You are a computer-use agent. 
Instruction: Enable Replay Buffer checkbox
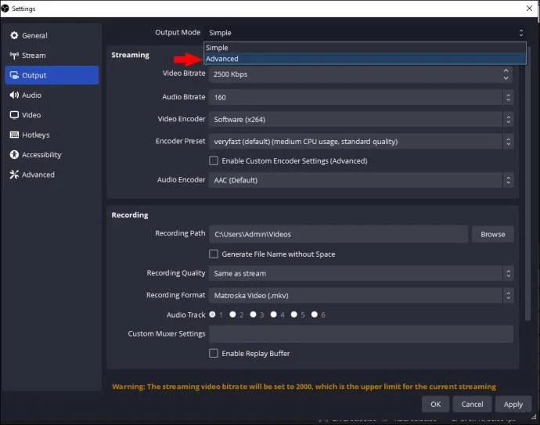pos(214,353)
